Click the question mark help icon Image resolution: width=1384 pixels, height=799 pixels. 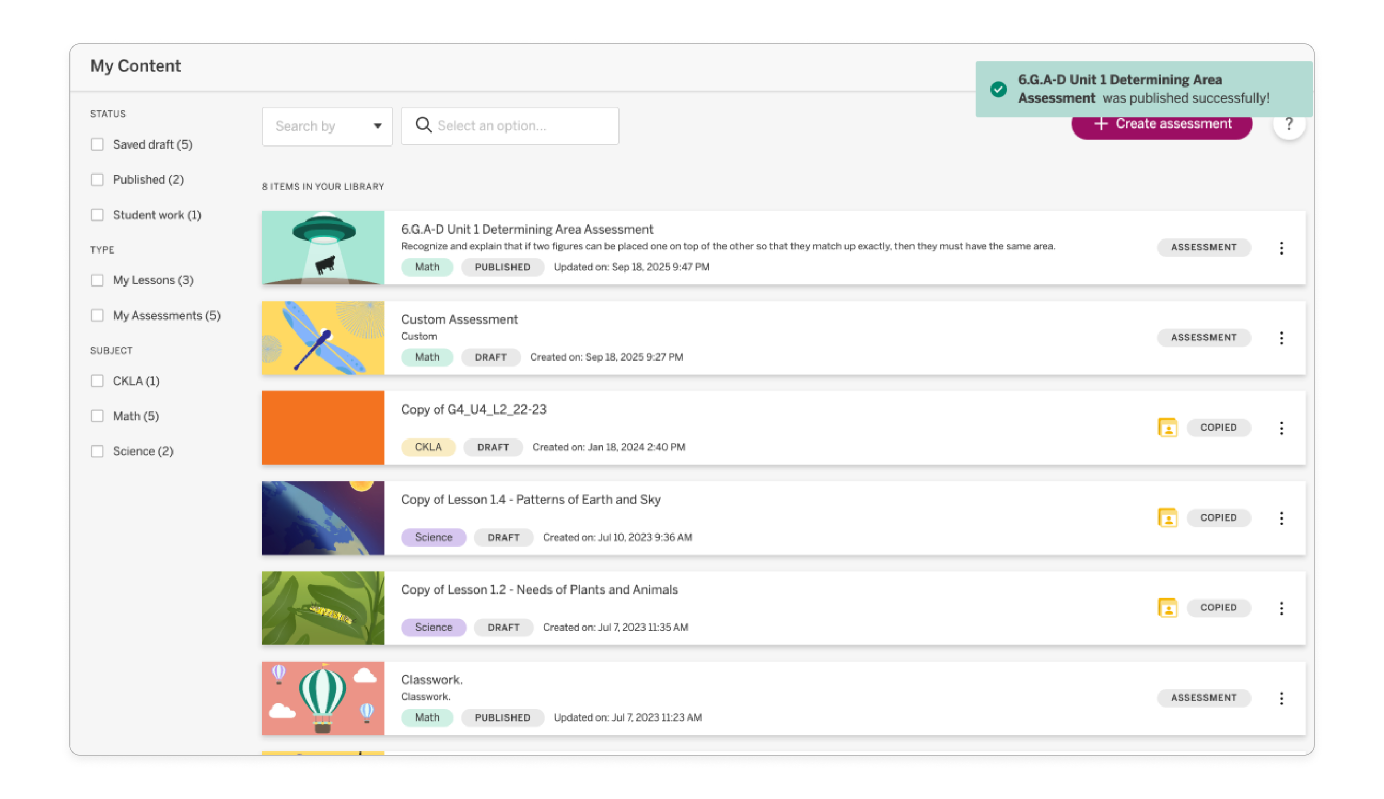tap(1288, 124)
